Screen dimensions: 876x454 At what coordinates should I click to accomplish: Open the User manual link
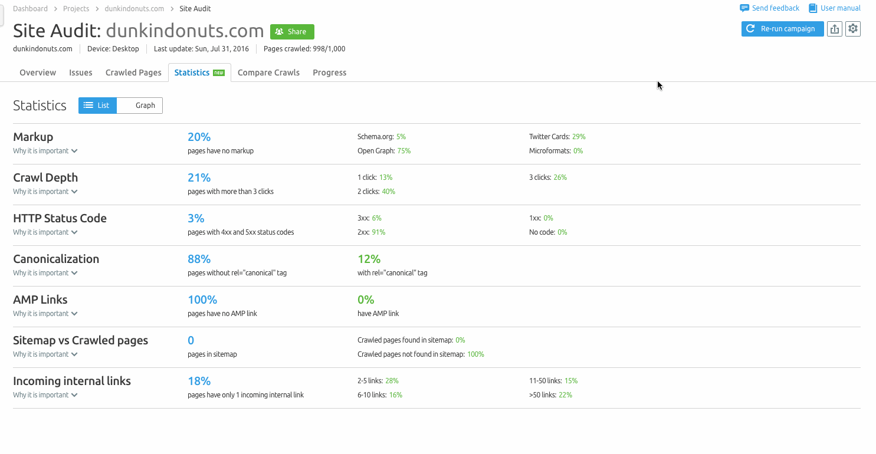tap(835, 8)
